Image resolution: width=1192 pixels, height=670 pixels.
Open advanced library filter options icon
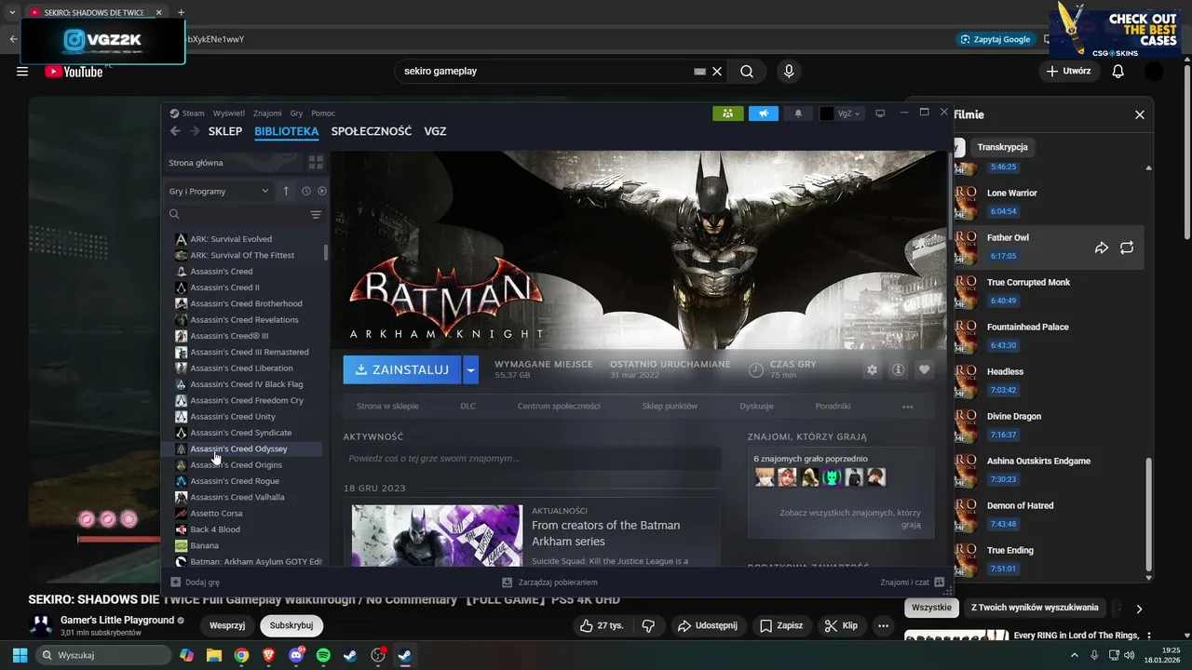316,215
